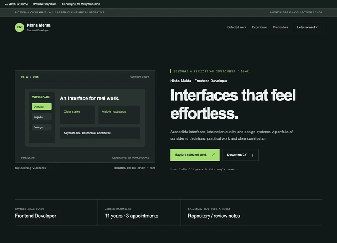Click the PROFESSIONAL FOCUS label

coord(29,209)
